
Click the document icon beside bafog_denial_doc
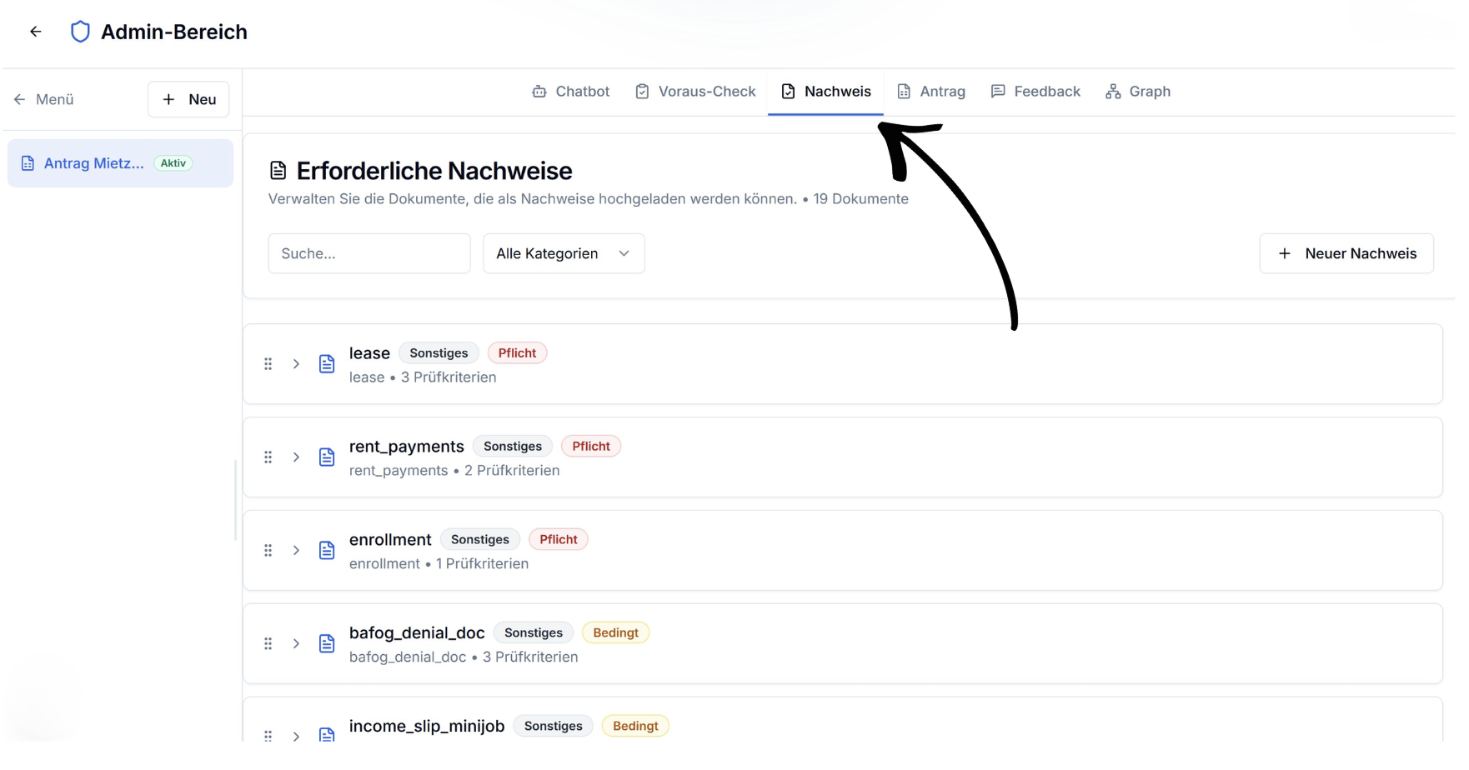coord(327,644)
